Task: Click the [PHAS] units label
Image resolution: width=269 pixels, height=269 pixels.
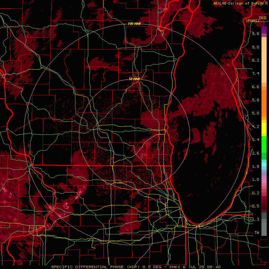Action: (x=253, y=21)
